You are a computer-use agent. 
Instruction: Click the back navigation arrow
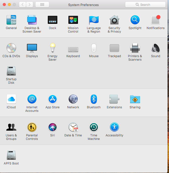click(x=22, y=5)
